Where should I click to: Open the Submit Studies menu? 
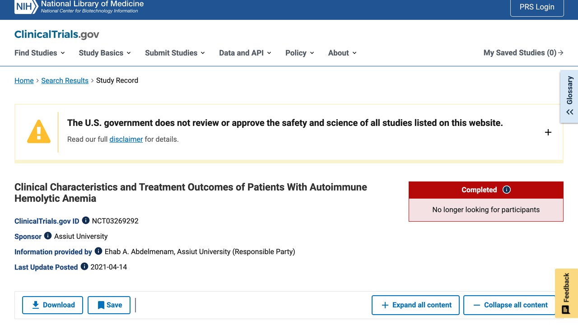[x=175, y=53]
